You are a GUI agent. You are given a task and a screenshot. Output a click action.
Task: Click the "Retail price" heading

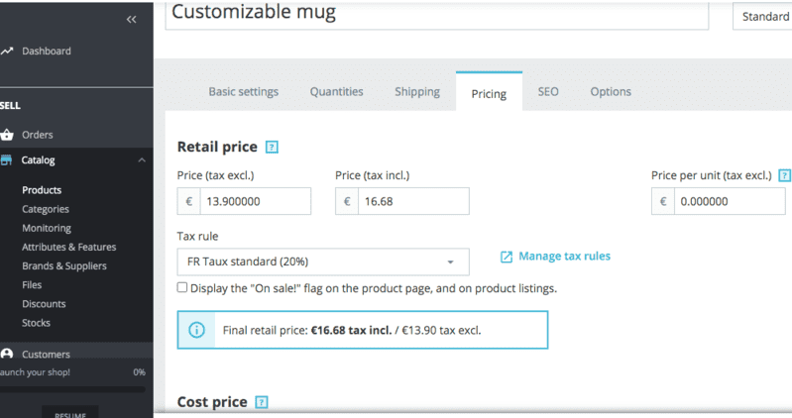click(x=217, y=147)
